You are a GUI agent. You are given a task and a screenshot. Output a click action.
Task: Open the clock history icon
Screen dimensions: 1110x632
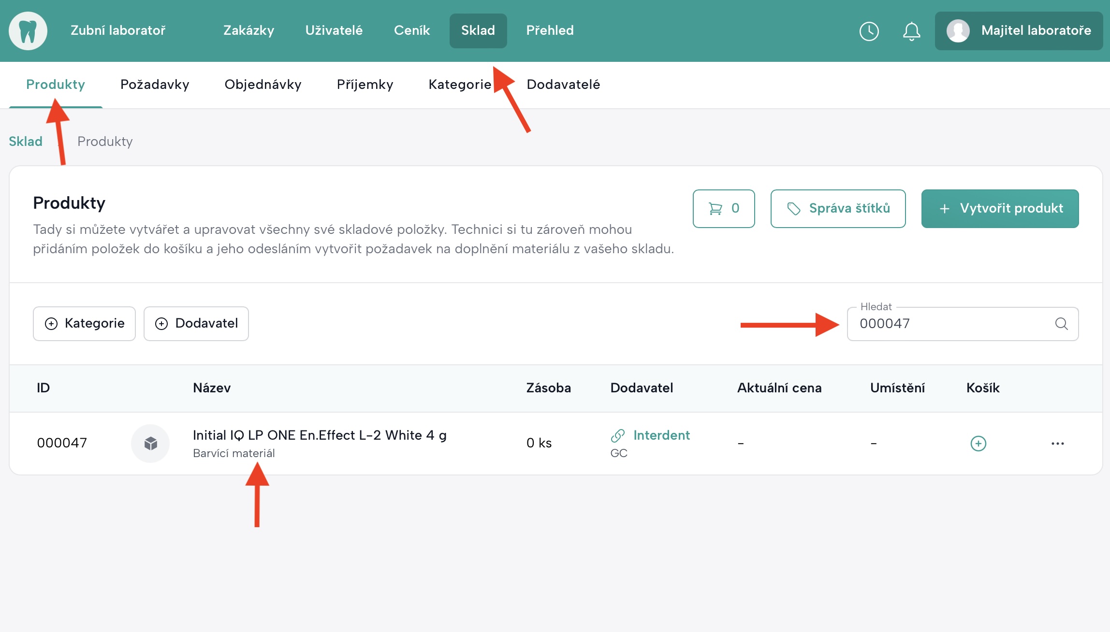(869, 31)
